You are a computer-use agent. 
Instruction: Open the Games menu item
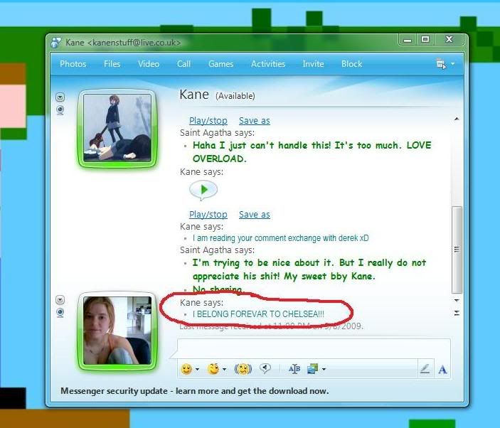(220, 64)
